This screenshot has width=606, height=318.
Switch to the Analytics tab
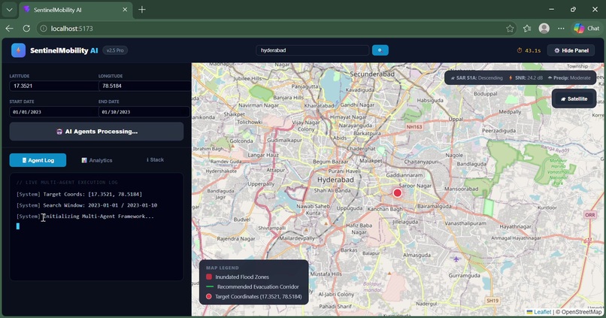pyautogui.click(x=97, y=160)
